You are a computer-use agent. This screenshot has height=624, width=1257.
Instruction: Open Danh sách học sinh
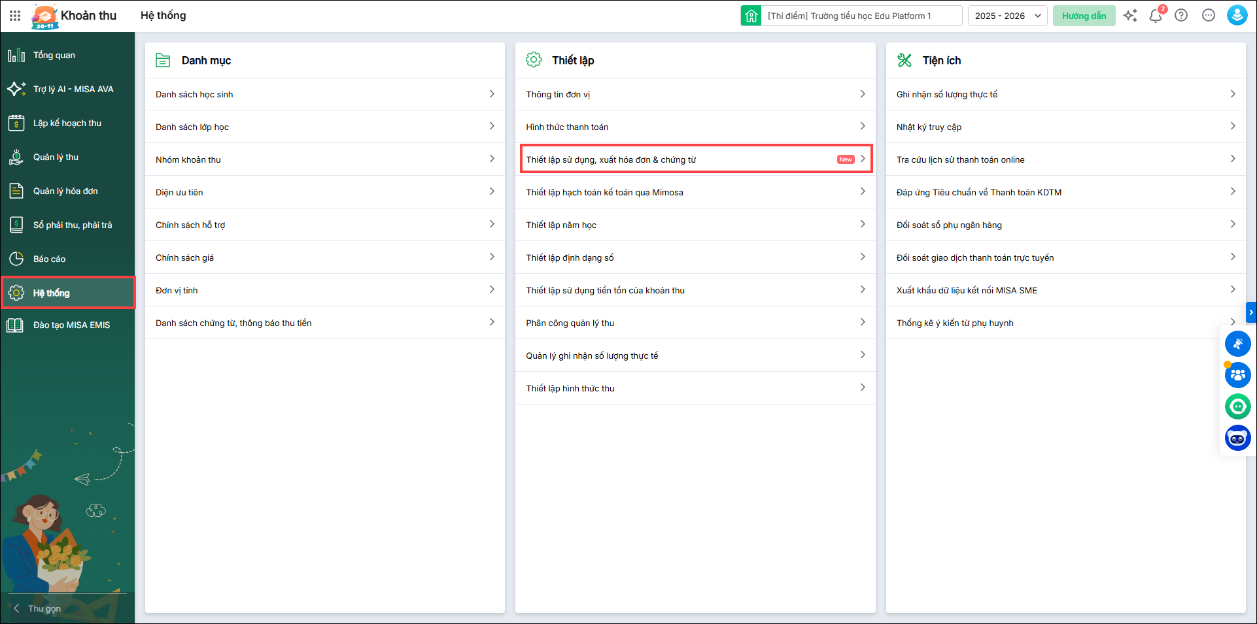(x=324, y=95)
